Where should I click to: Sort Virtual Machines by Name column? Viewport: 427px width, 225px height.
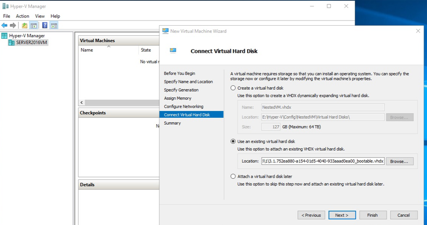tap(108, 50)
